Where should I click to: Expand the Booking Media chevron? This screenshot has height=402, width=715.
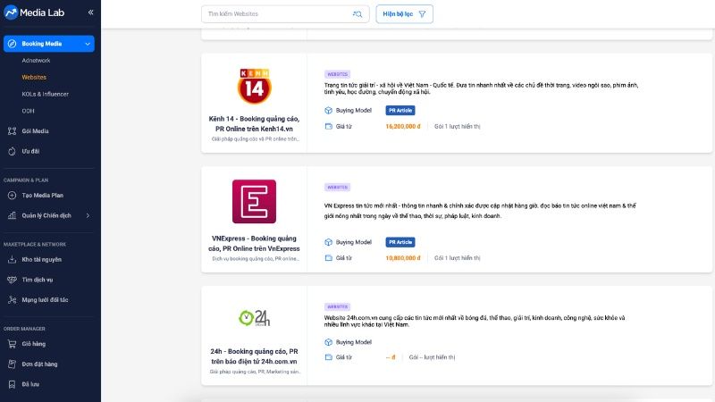tap(88, 44)
